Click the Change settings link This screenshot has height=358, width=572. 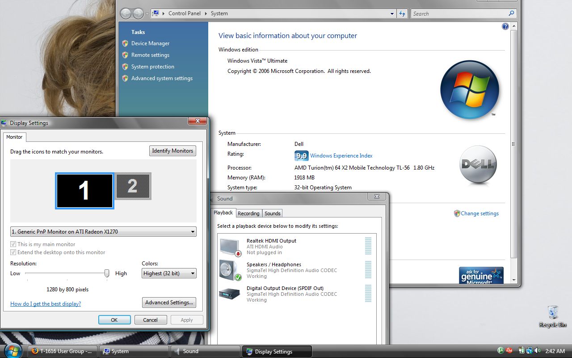[x=480, y=213]
